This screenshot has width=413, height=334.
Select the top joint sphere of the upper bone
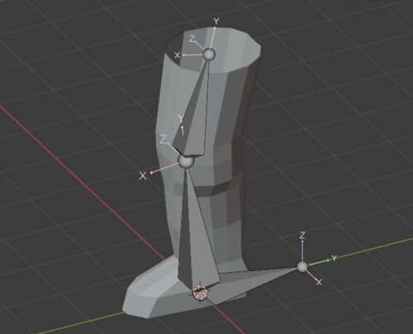click(x=209, y=54)
